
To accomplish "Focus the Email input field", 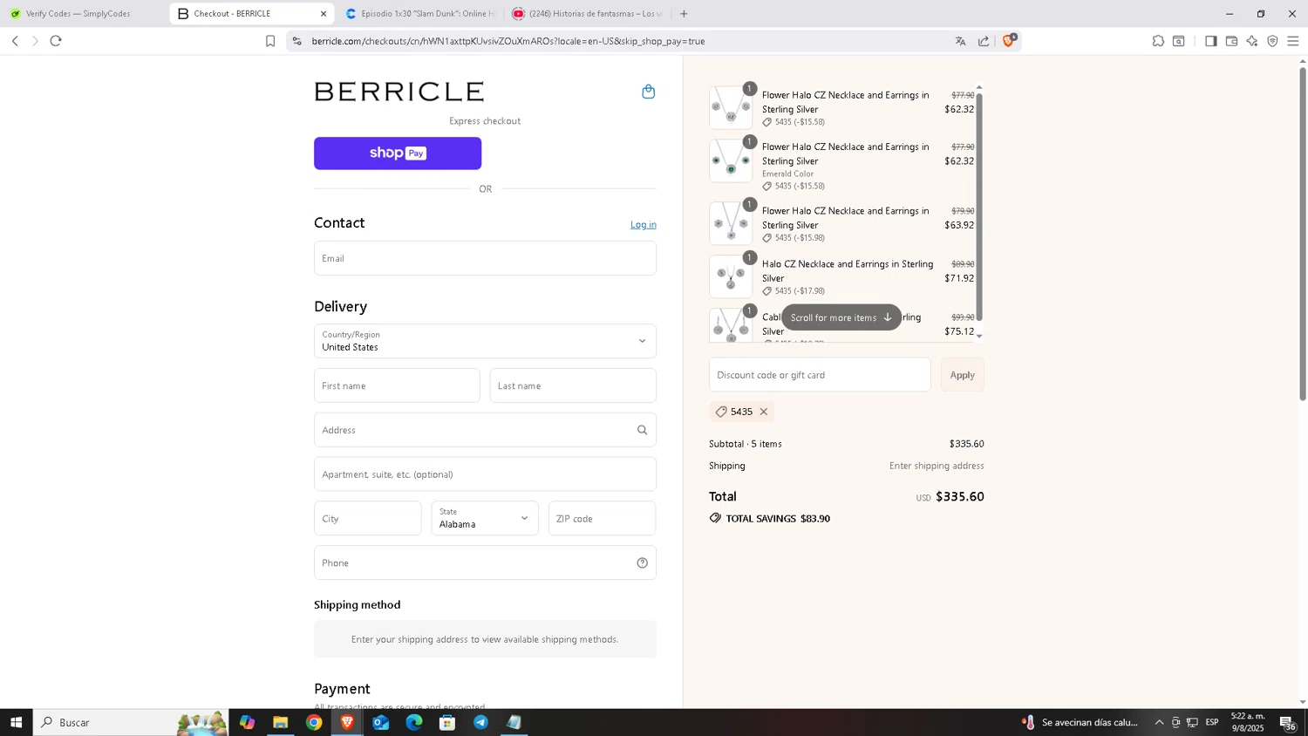I will tap(485, 258).
